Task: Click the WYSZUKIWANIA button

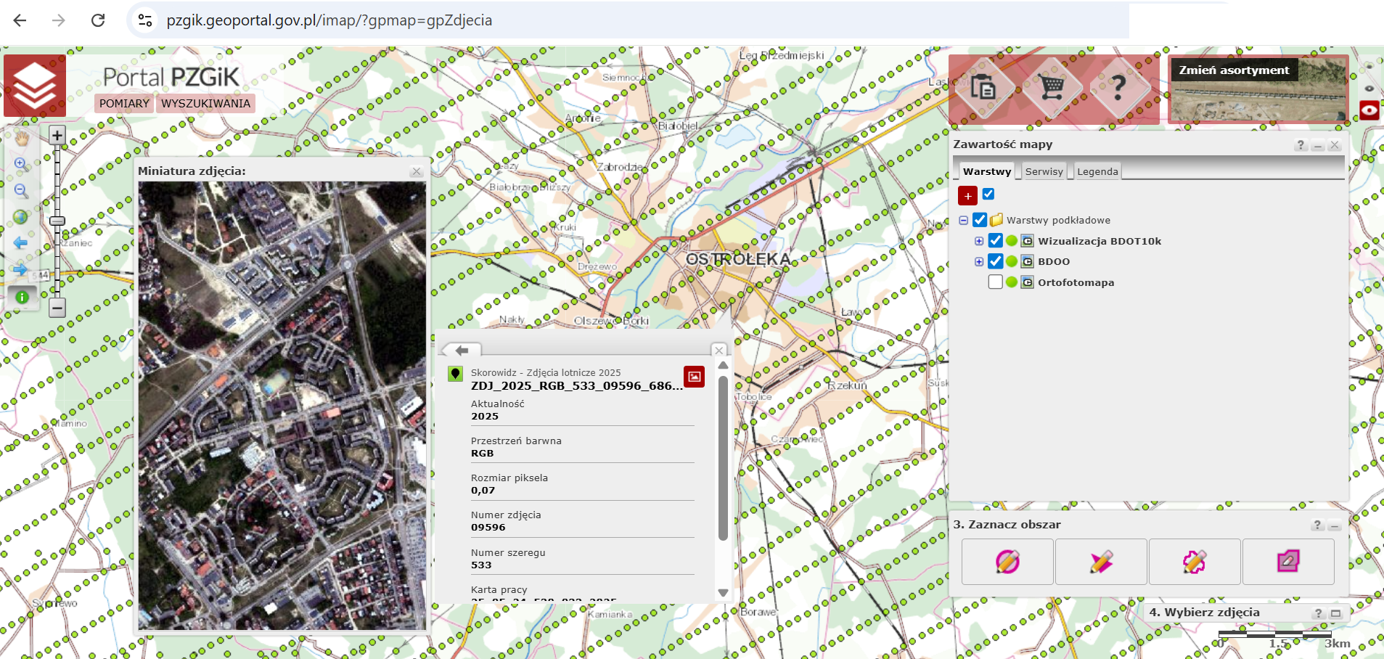Action: point(205,103)
